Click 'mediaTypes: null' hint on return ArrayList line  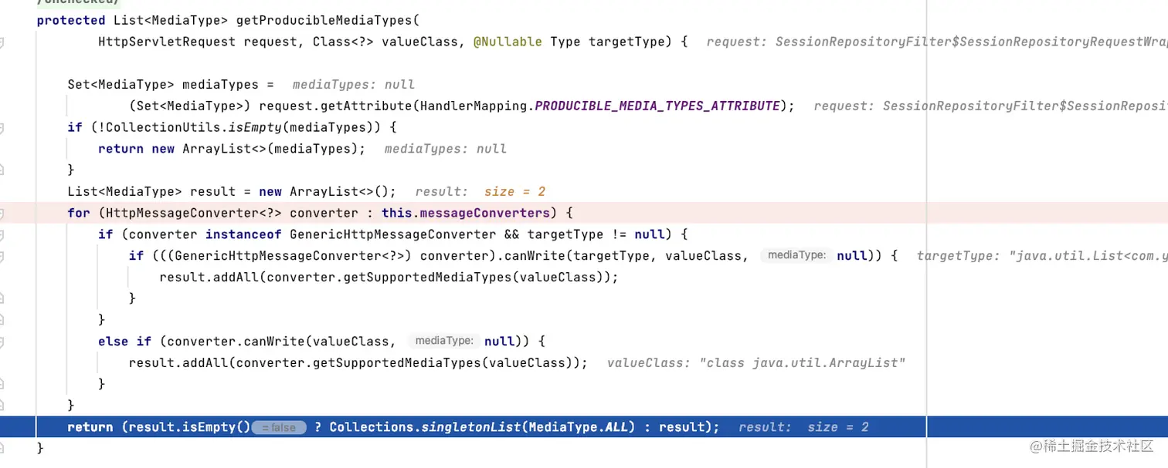446,149
